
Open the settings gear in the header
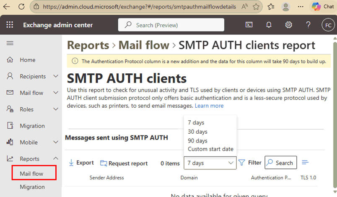coord(288,25)
